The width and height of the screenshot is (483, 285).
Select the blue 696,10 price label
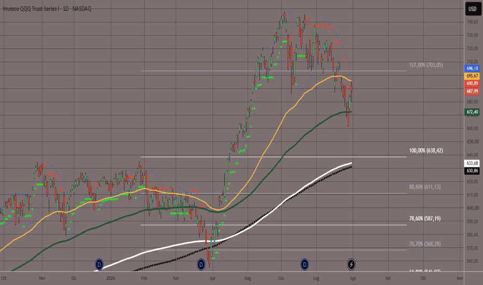coord(472,68)
